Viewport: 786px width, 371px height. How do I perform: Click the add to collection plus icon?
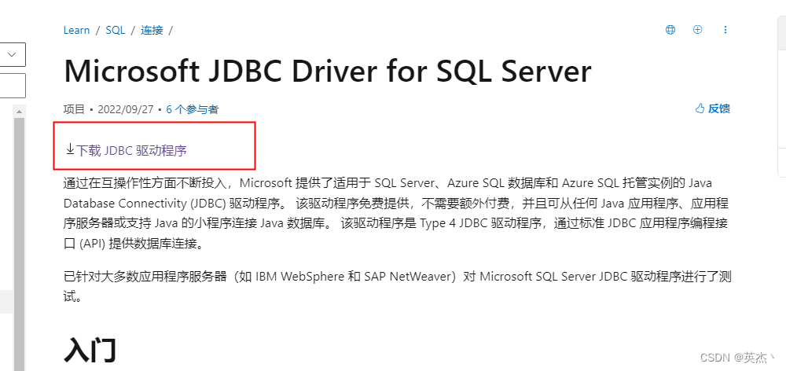(x=697, y=30)
